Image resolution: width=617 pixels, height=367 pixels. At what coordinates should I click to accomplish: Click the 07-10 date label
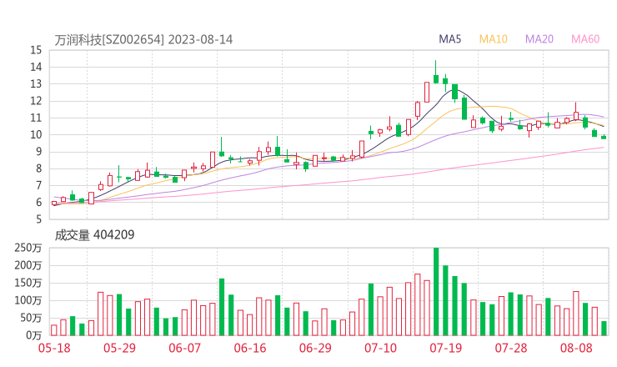(x=380, y=348)
